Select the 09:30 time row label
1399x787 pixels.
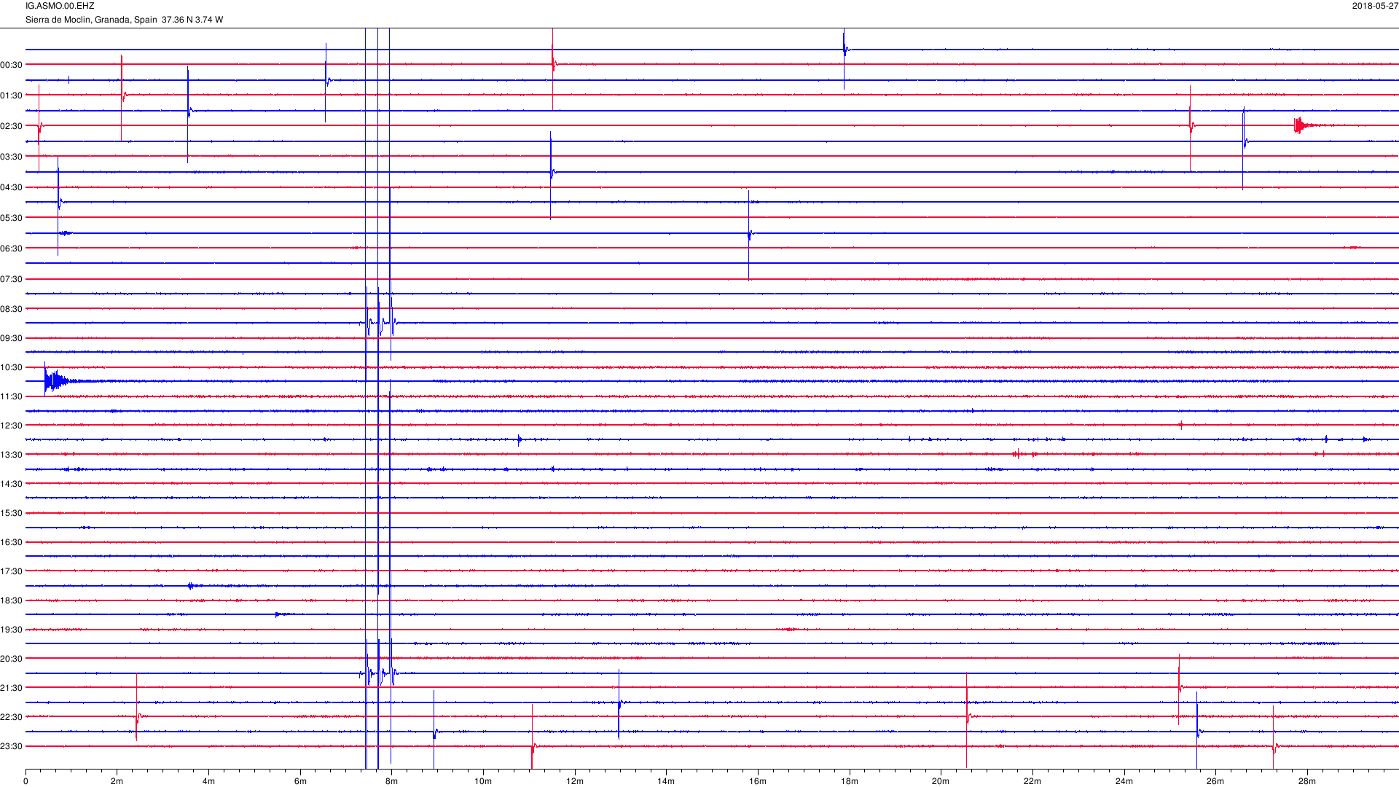[12, 338]
